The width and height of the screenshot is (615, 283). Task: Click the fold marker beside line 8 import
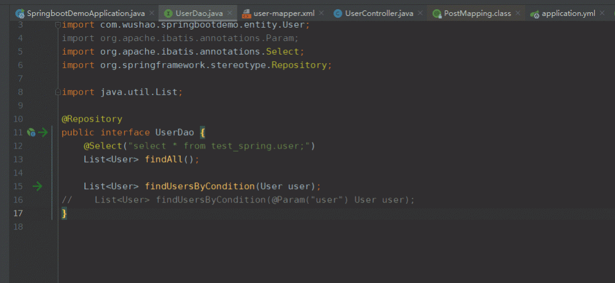coord(58,92)
